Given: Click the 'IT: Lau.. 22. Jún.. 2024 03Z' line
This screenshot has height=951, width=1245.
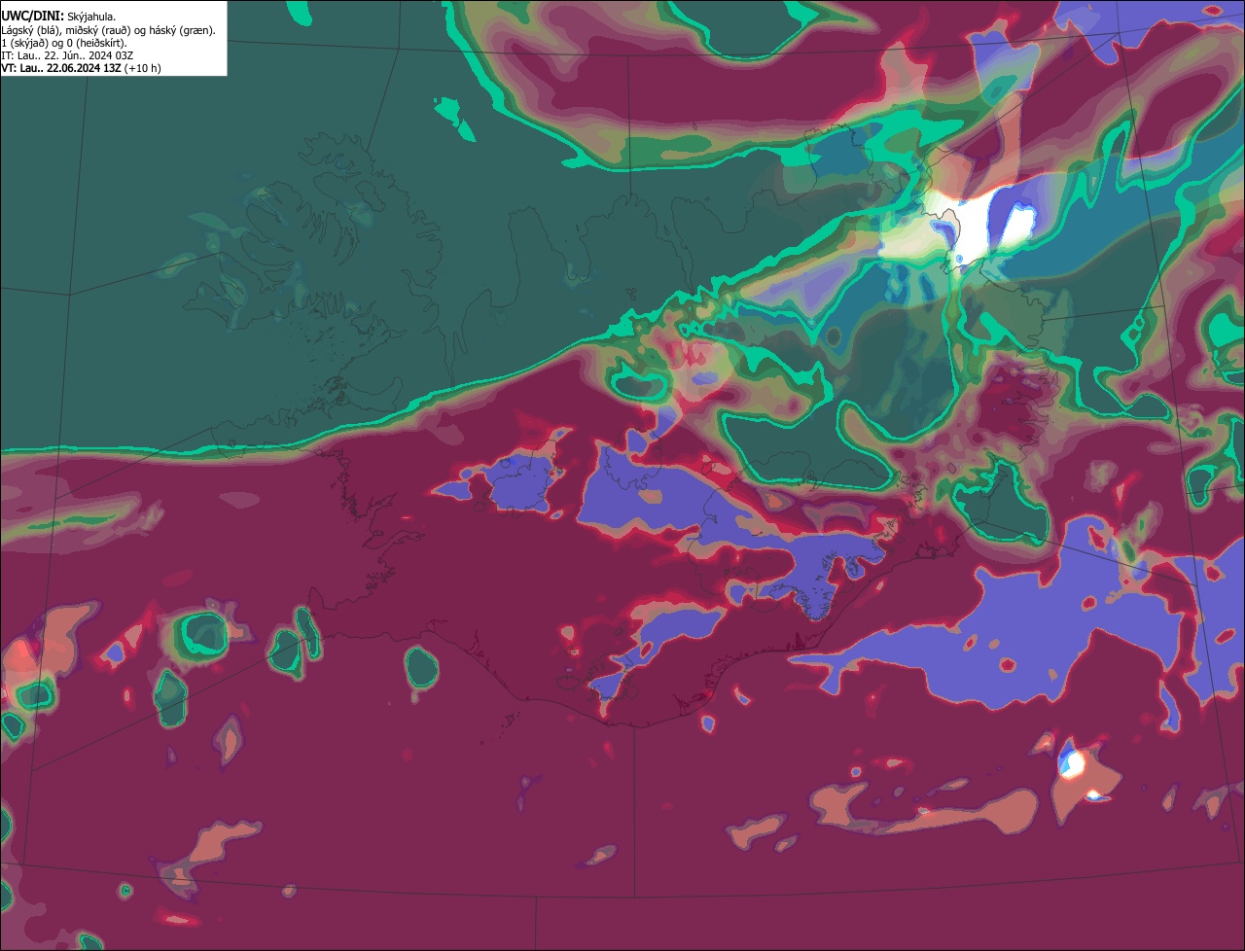Looking at the screenshot, I should tap(67, 55).
